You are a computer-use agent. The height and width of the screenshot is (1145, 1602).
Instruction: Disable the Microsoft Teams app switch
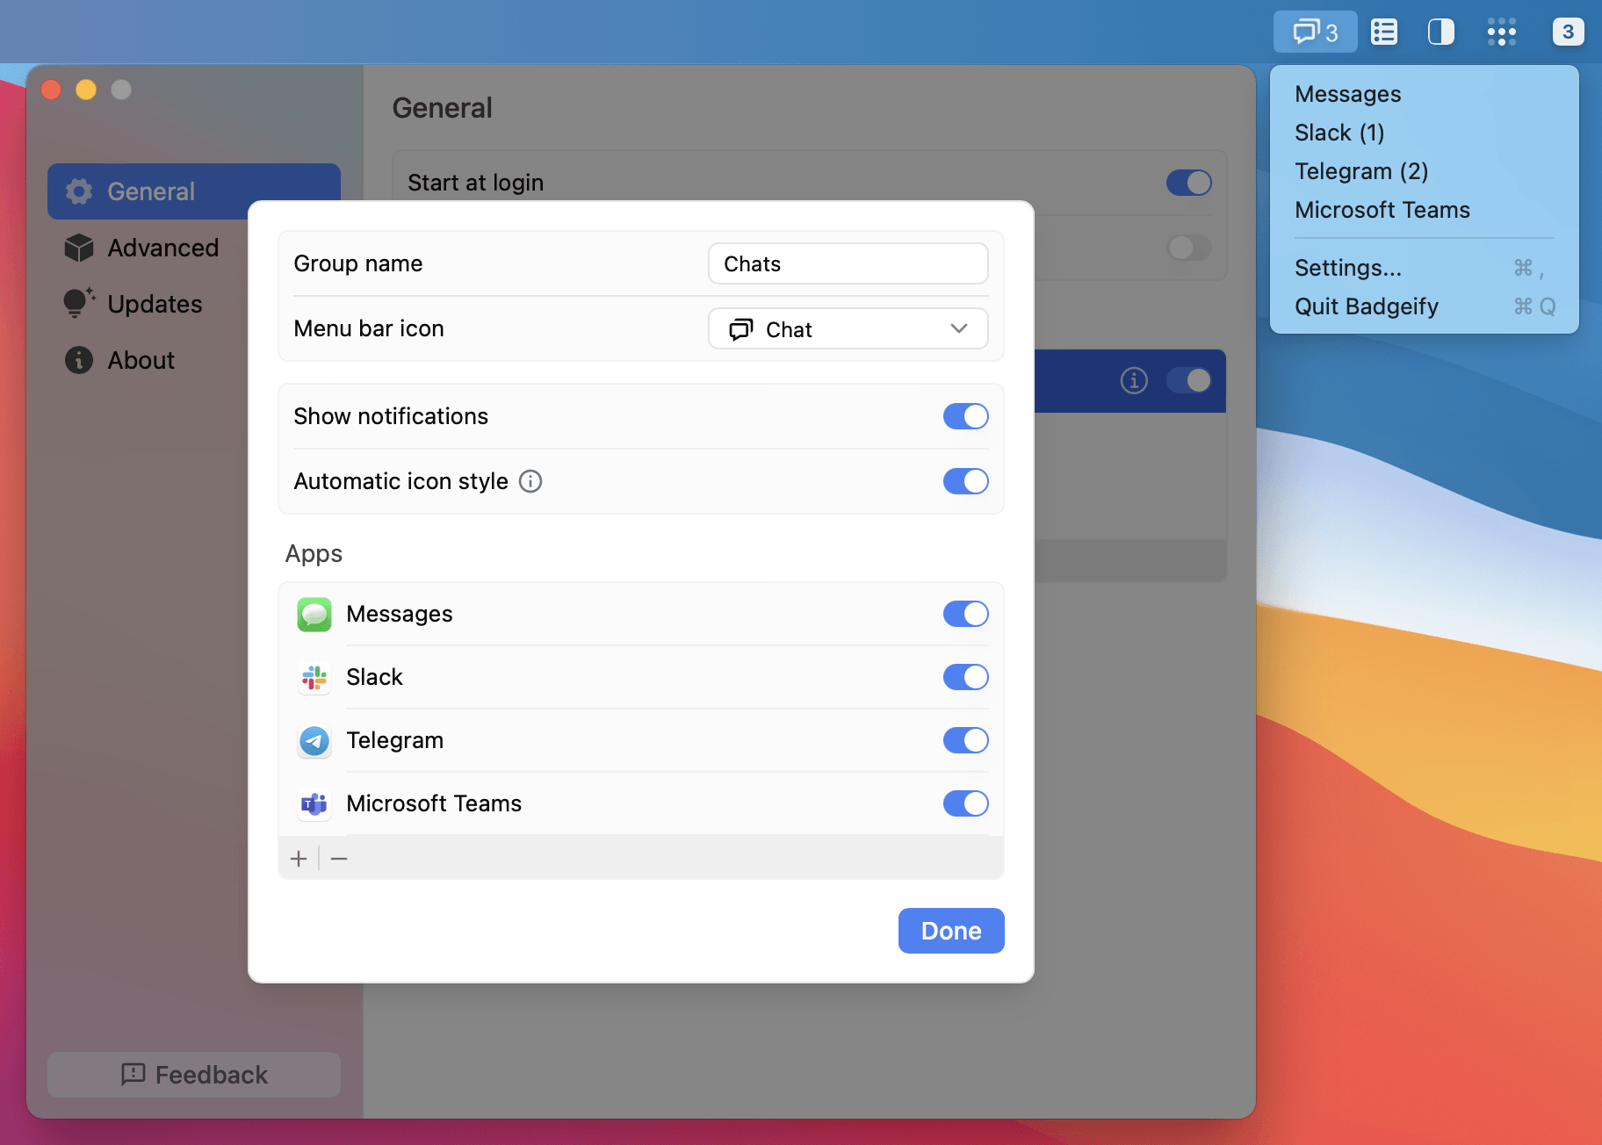tap(966, 803)
